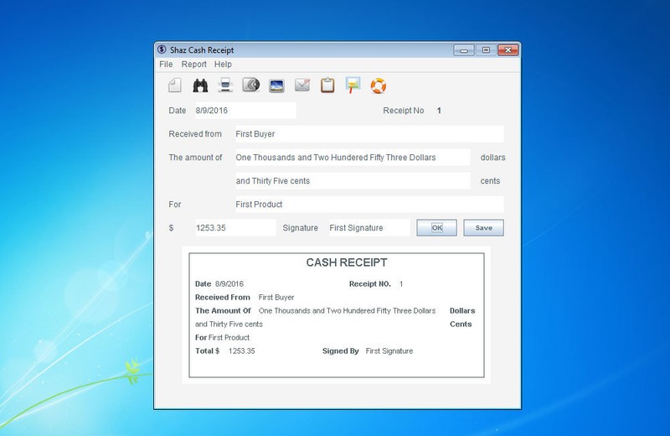Click the Save button

pos(484,227)
